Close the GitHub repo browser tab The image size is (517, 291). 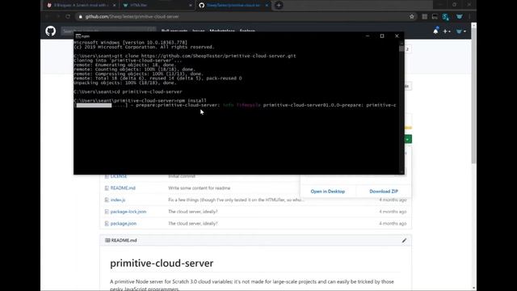tap(267, 6)
